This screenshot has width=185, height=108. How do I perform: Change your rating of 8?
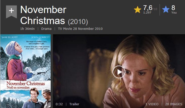coord(173,8)
